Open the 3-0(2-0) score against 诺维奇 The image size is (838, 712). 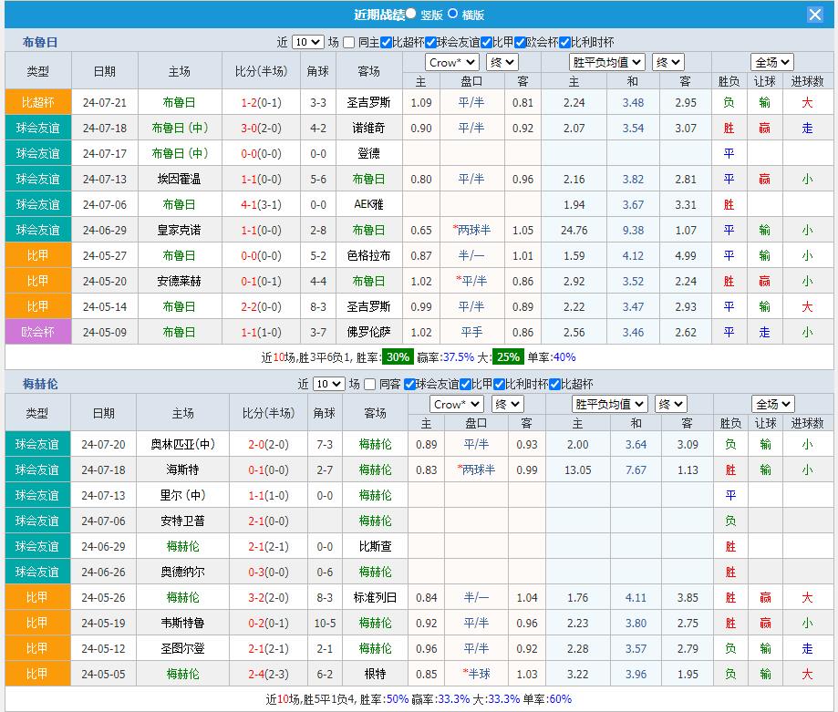tap(260, 128)
